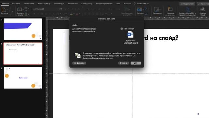Open the Слайд-шоу tab

(x=87, y=4)
